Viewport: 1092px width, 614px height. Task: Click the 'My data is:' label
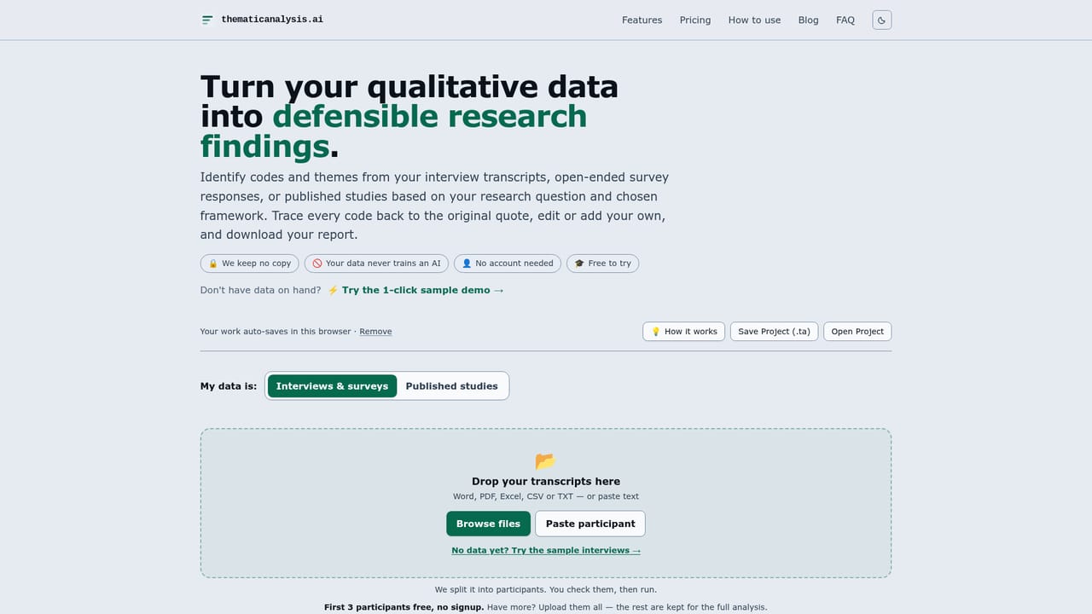tap(229, 386)
